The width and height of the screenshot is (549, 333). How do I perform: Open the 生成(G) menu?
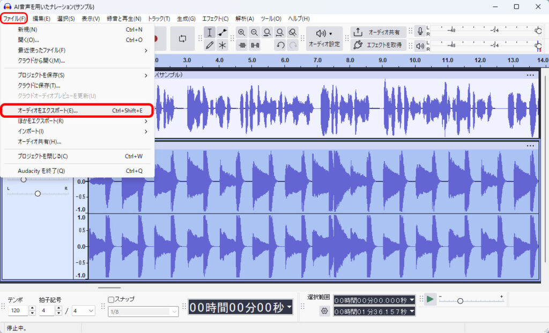click(x=186, y=19)
